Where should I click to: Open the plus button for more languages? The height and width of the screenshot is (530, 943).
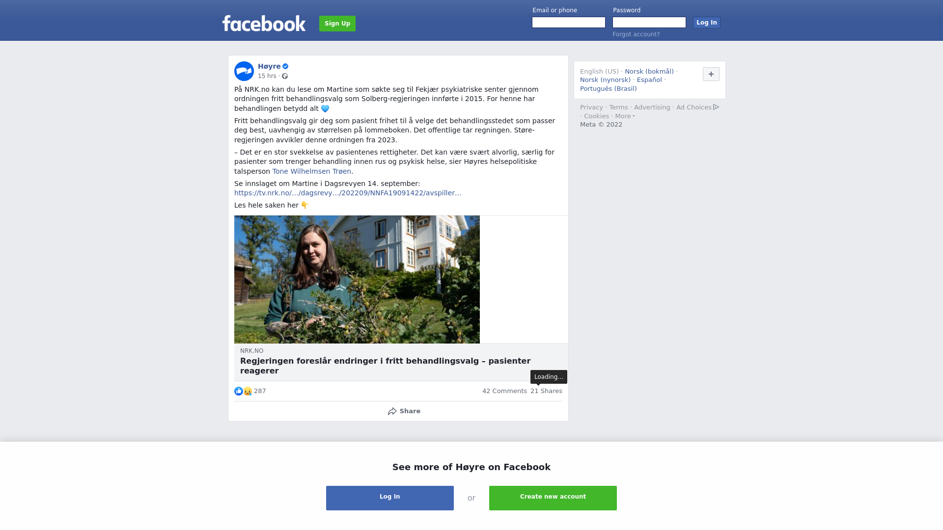point(711,74)
